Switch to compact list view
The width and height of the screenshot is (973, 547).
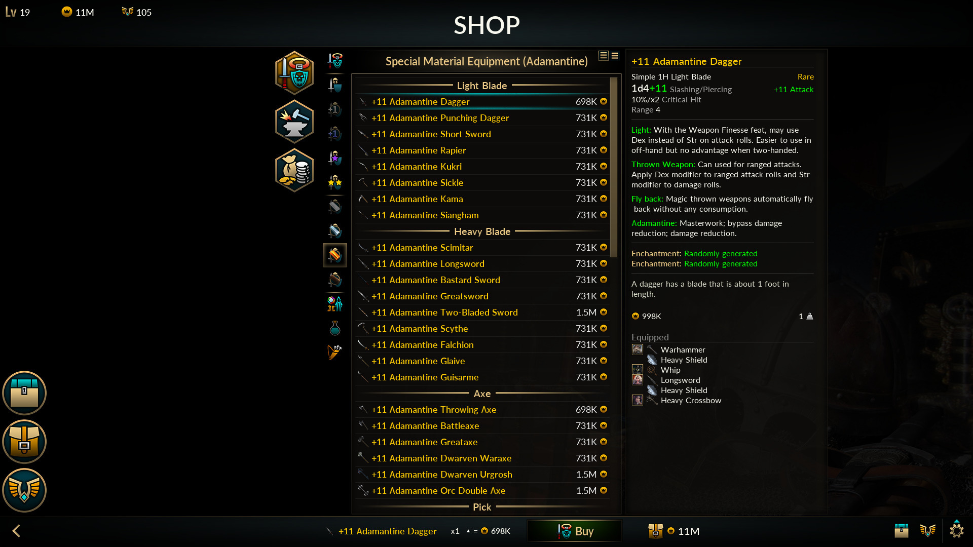point(615,56)
